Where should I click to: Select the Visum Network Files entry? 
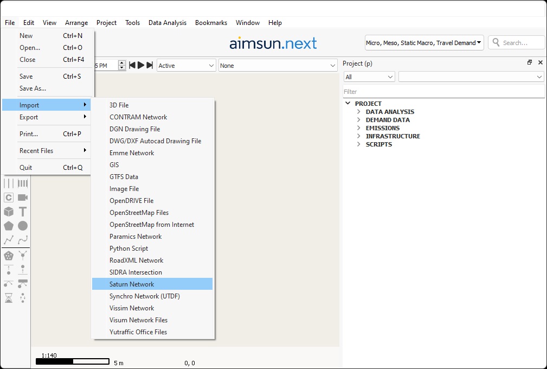pyautogui.click(x=152, y=320)
